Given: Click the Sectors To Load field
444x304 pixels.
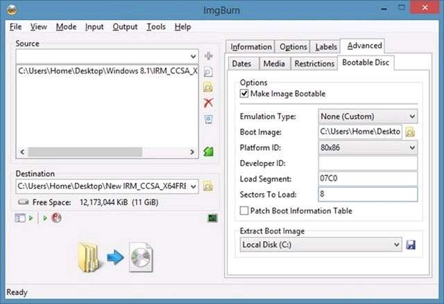Looking at the screenshot, I should [x=368, y=195].
